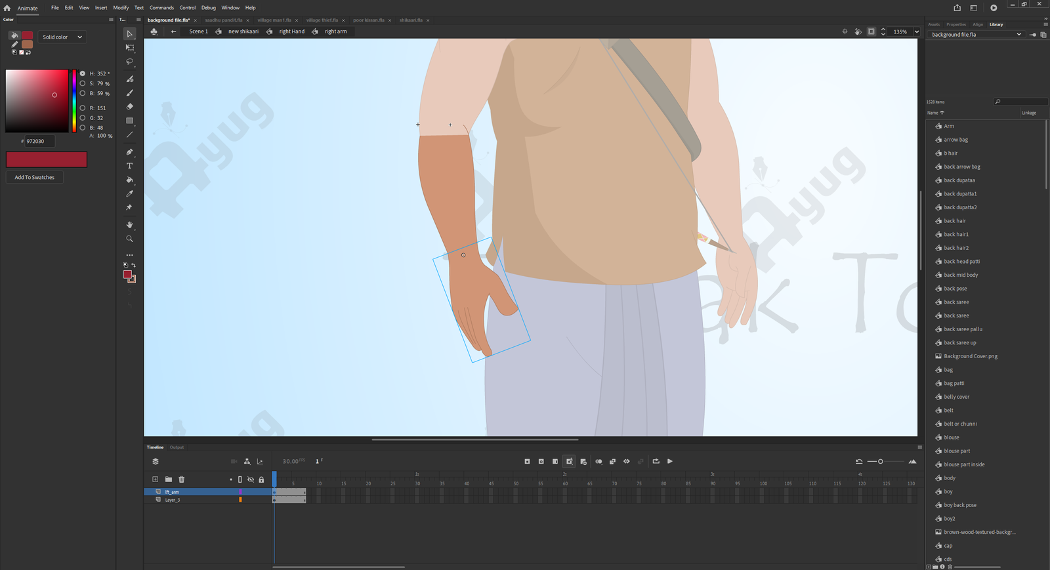
Task: Pick the Text tool
Action: click(129, 166)
